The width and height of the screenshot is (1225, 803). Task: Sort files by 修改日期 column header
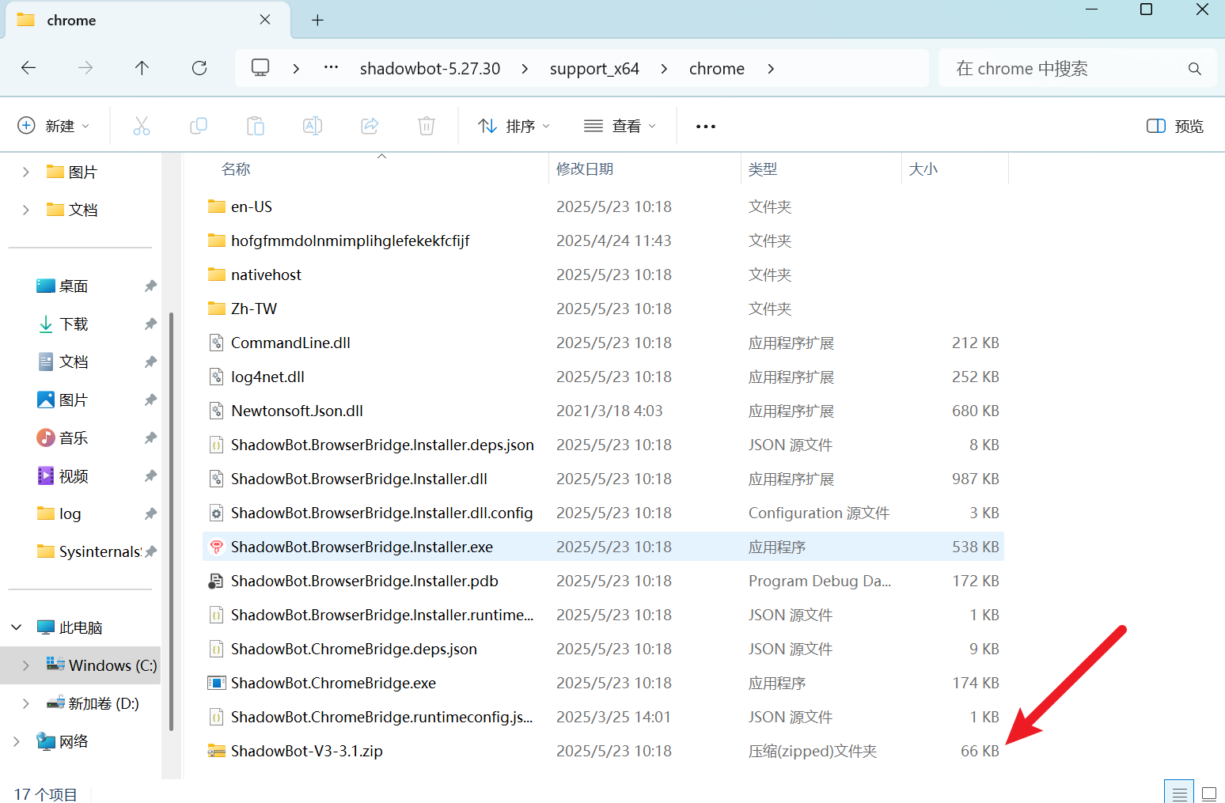(x=585, y=169)
